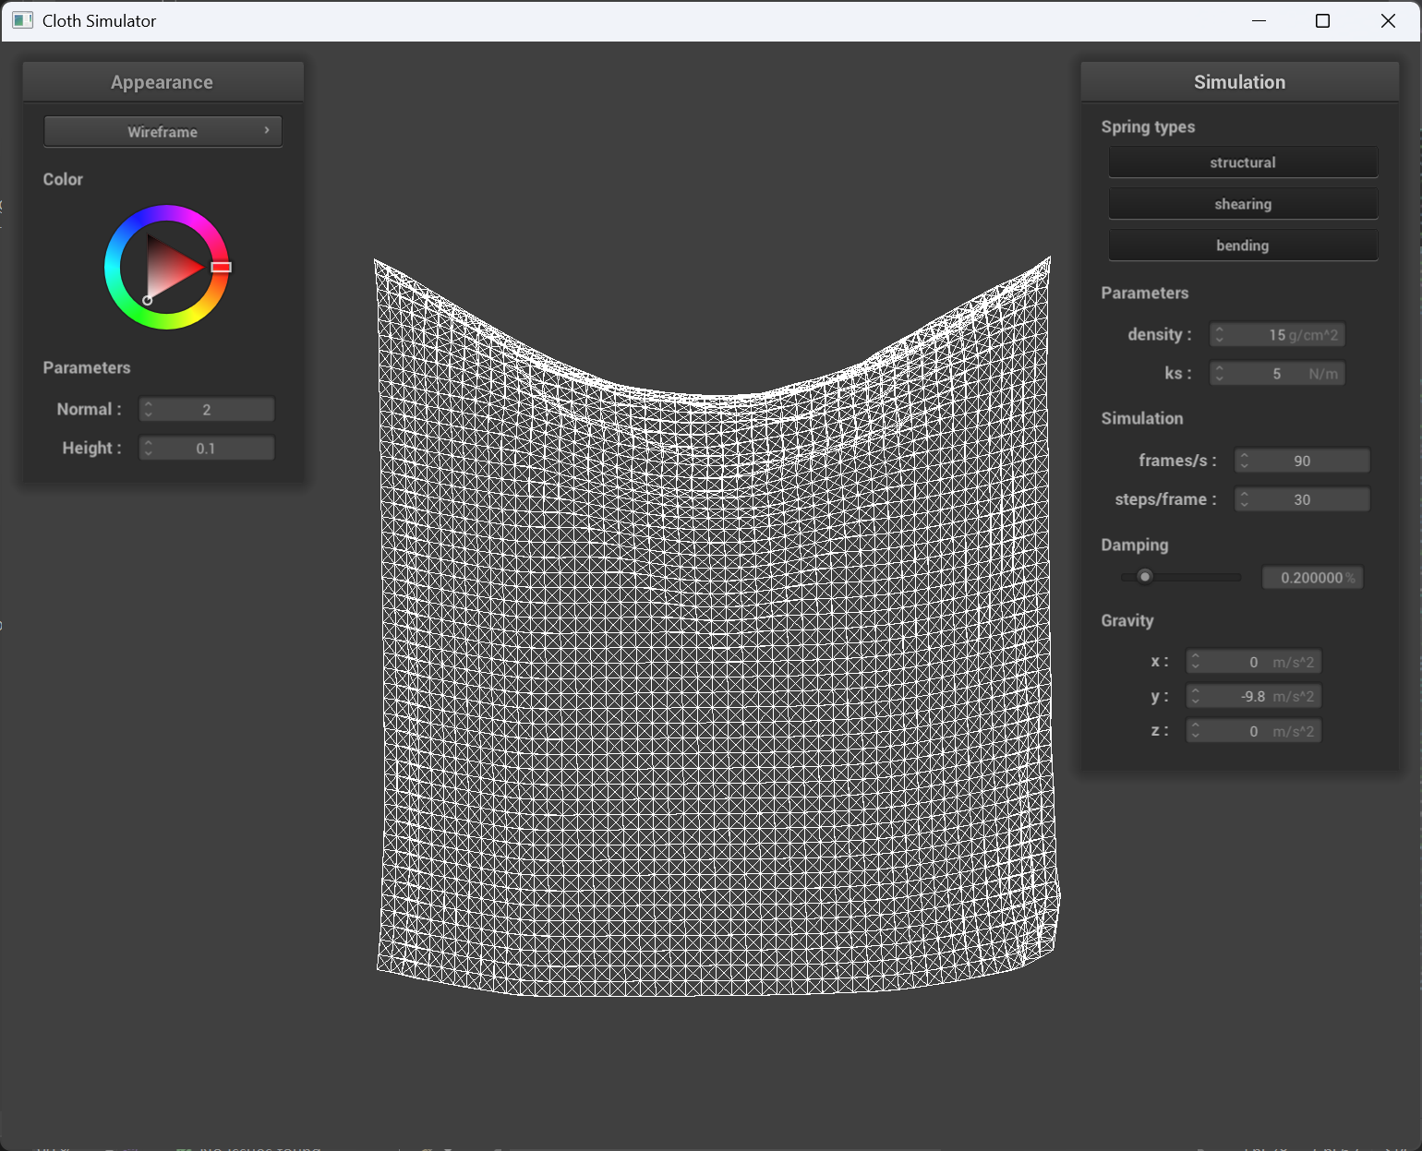
Task: Click the white selector dot in the color triangle
Action: click(x=147, y=300)
